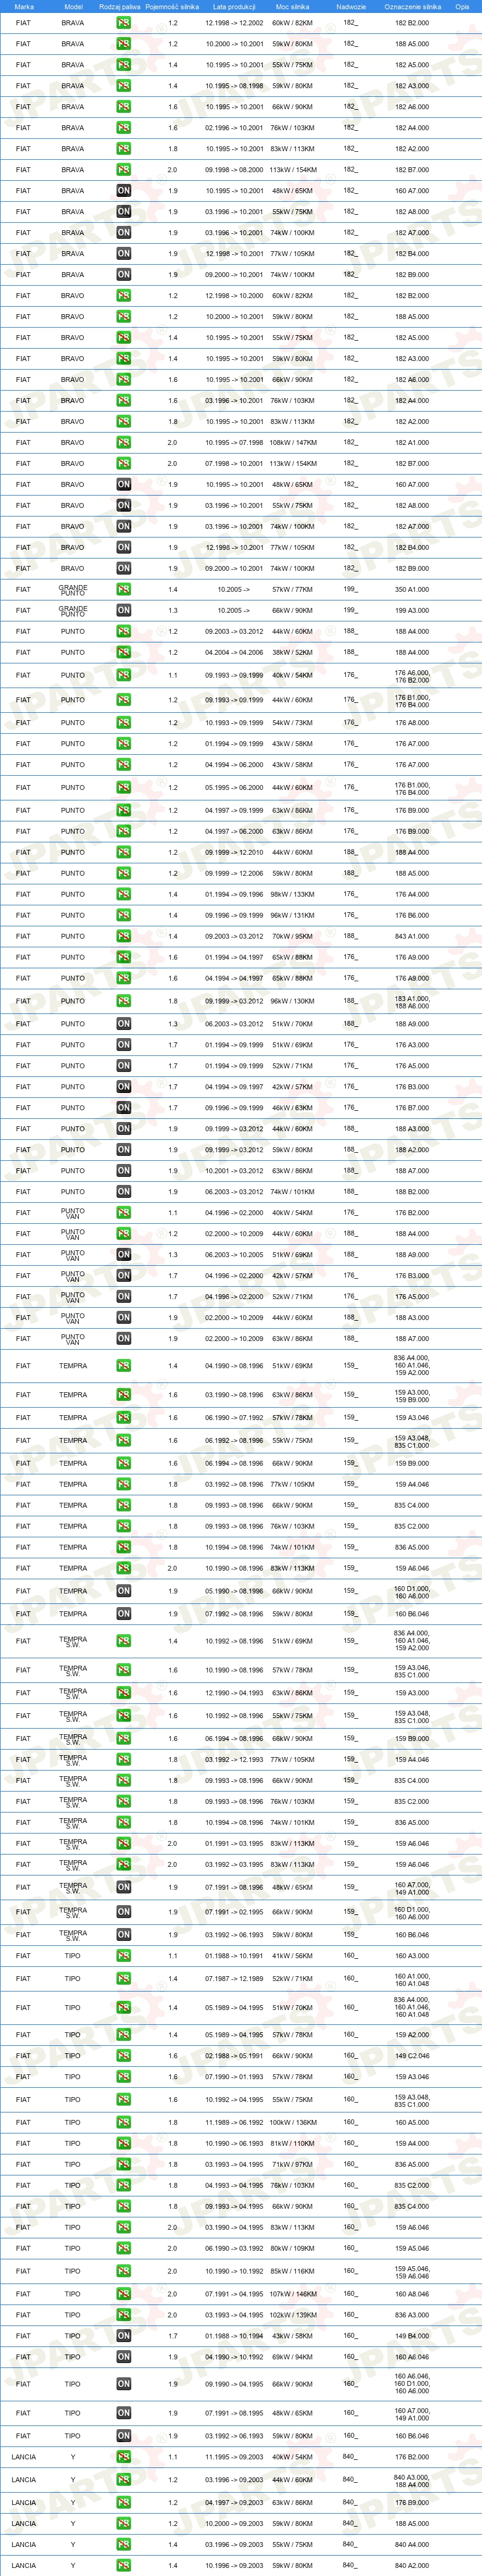The width and height of the screenshot is (482, 2576).
Task: Click the Marka column header
Action: point(24,7)
